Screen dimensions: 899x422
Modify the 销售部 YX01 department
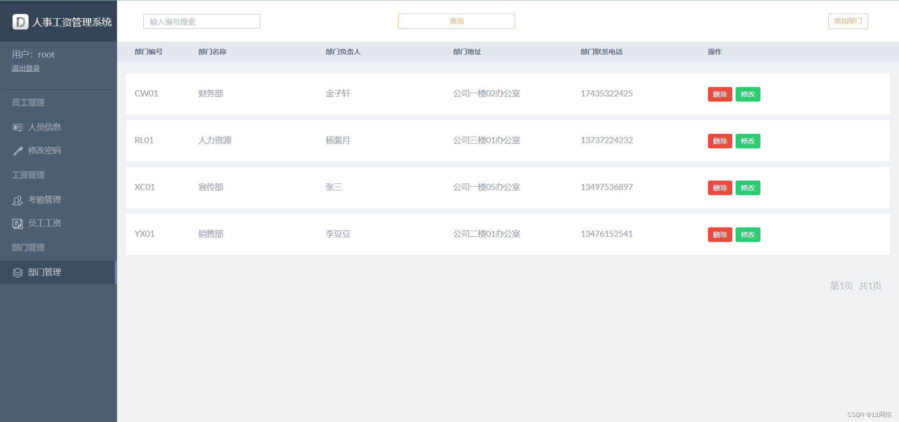(x=748, y=234)
